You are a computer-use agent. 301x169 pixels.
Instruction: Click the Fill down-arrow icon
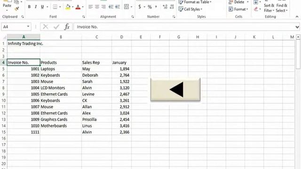(x=256, y=2)
